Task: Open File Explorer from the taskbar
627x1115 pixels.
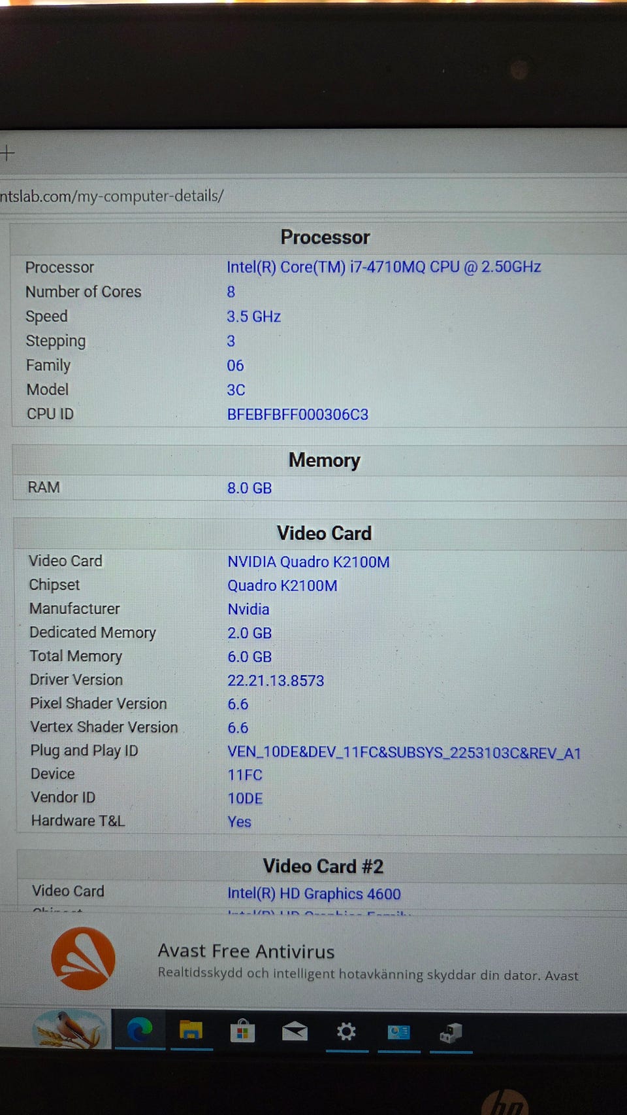Action: point(191,1031)
